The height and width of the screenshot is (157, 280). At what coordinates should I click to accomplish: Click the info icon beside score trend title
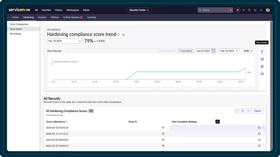(119, 35)
